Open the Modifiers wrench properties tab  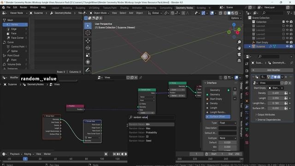(x=247, y=107)
